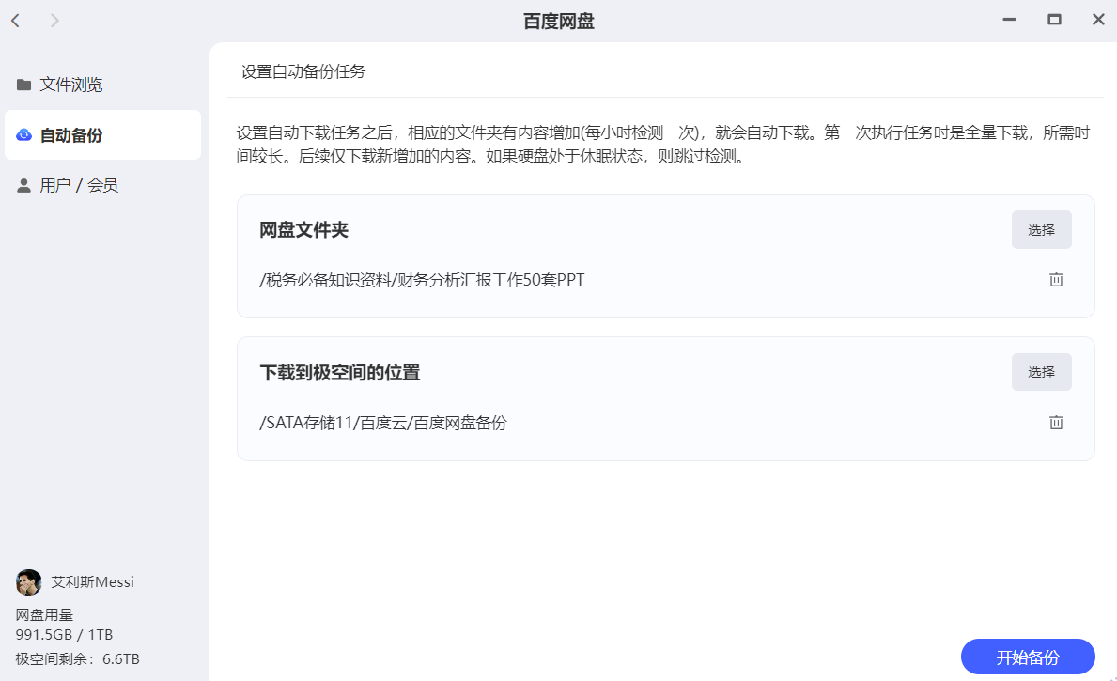Screen dimensions: 1117x681
Task: Click the 991.5GB / 1TB usage text
Action: click(x=64, y=635)
